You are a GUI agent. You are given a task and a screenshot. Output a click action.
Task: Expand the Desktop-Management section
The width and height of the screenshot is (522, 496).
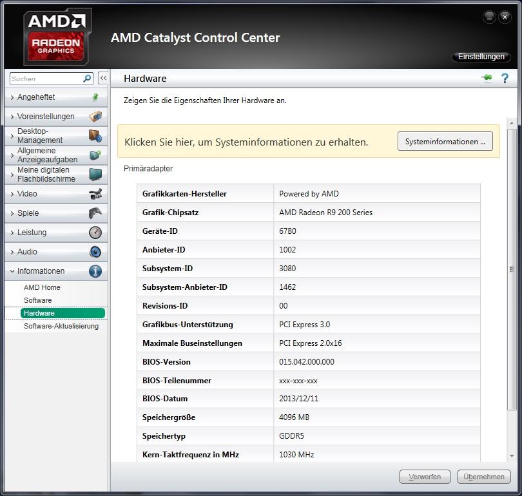(x=56, y=136)
